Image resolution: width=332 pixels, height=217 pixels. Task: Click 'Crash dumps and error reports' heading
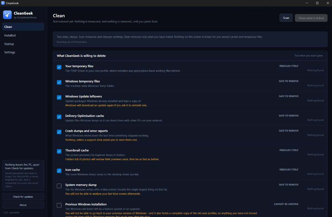pyautogui.click(x=87, y=131)
